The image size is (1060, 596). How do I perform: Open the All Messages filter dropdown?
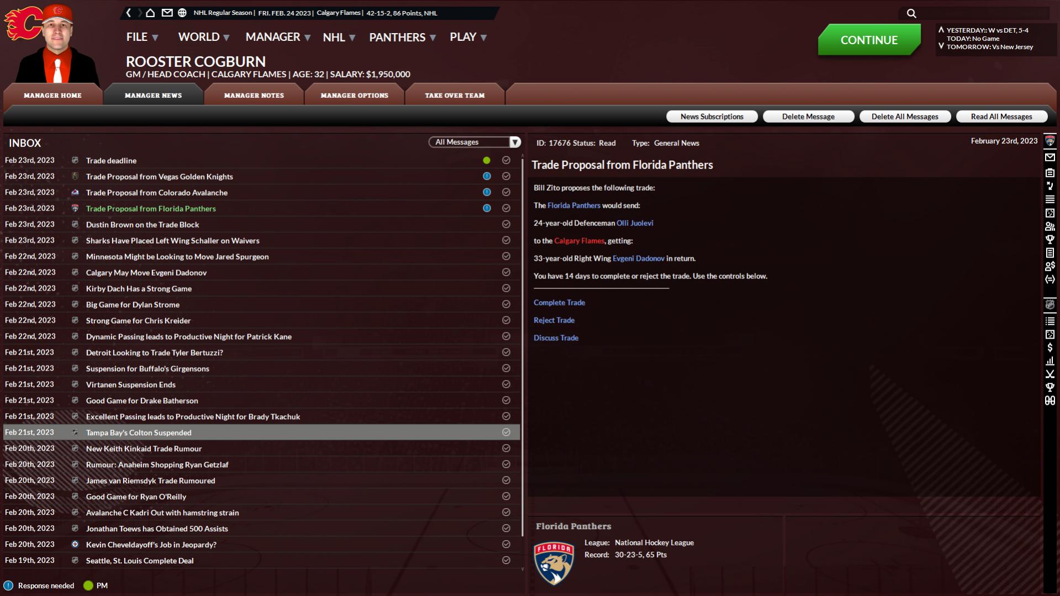[474, 142]
